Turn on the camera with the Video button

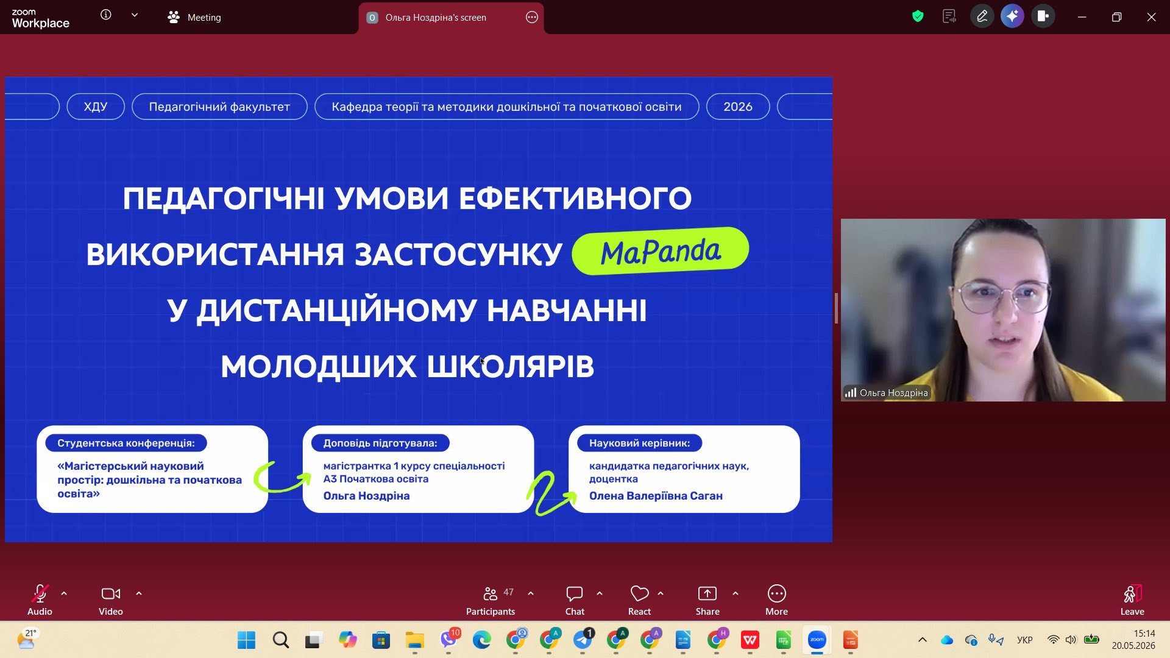[110, 600]
